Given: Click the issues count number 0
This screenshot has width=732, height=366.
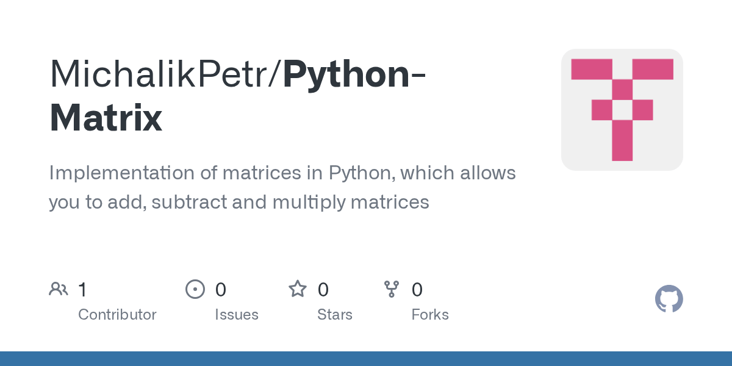Looking at the screenshot, I should (221, 289).
